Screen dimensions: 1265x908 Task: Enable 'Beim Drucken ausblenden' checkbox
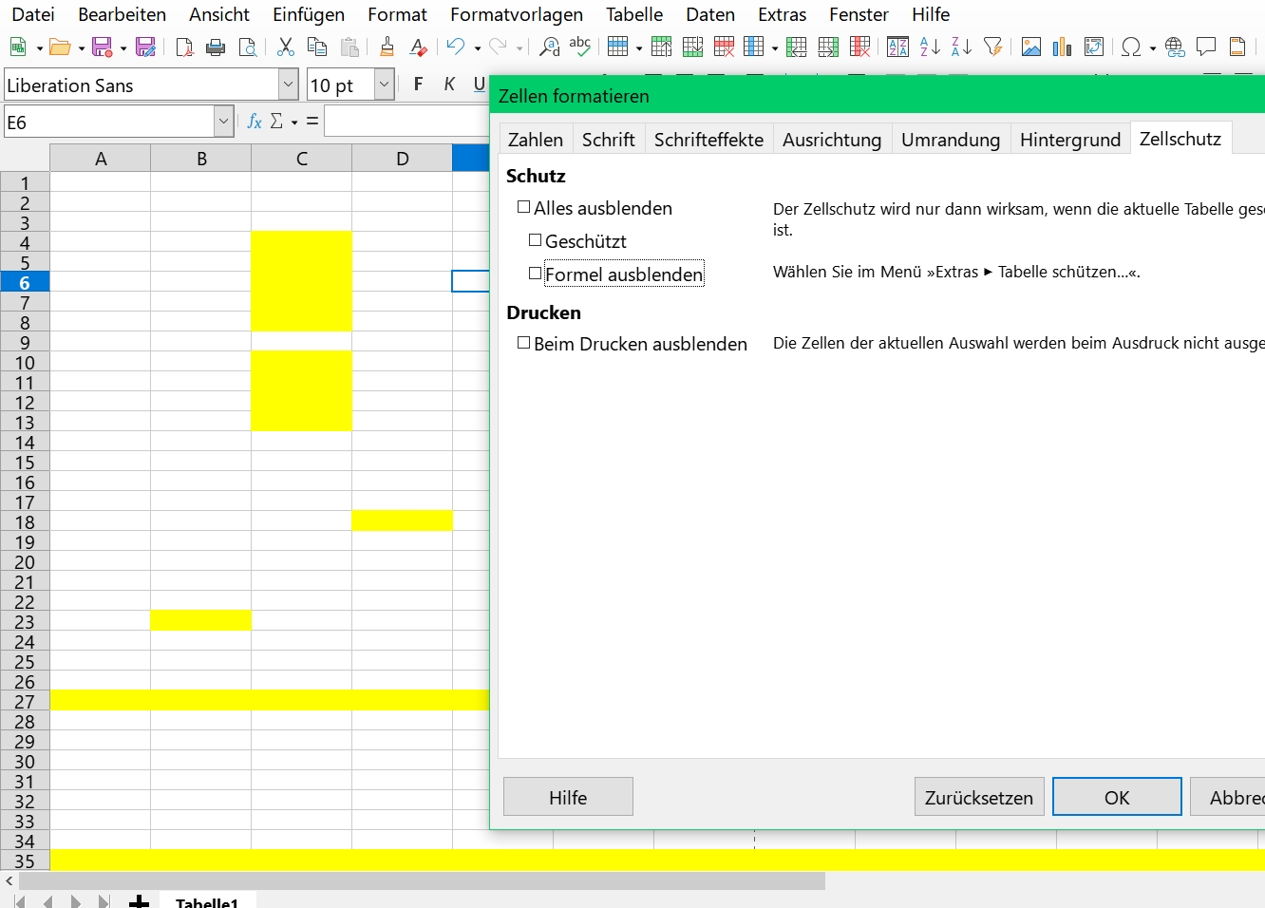click(523, 343)
